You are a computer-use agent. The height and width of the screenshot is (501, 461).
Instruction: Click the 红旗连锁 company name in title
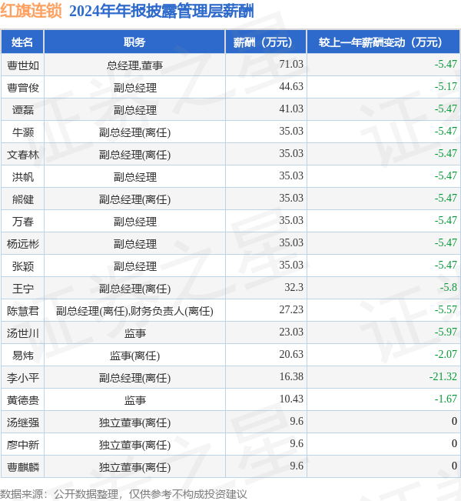point(31,11)
